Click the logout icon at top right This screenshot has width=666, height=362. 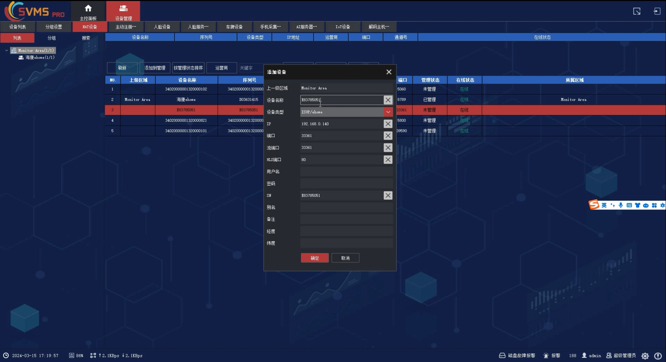tap(657, 11)
